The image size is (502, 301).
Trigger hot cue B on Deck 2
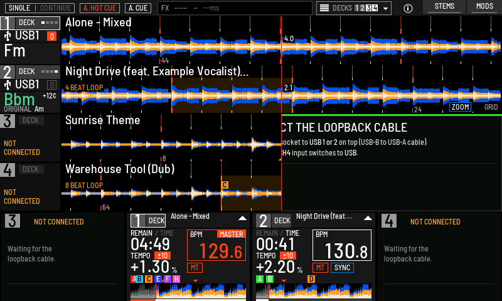click(270, 279)
